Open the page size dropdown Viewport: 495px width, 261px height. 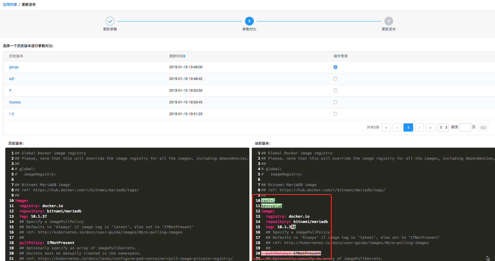point(443,127)
